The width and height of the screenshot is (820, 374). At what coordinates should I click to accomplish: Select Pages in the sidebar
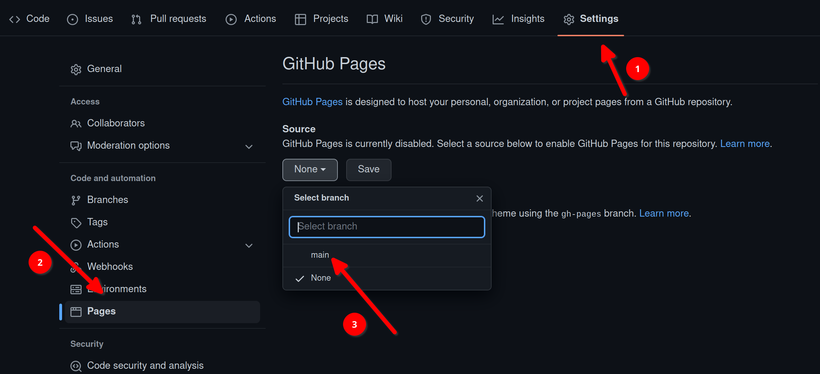[x=162, y=311]
